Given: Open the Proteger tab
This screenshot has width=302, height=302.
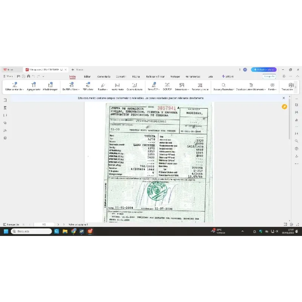Looking at the screenshot, I should point(175,76).
